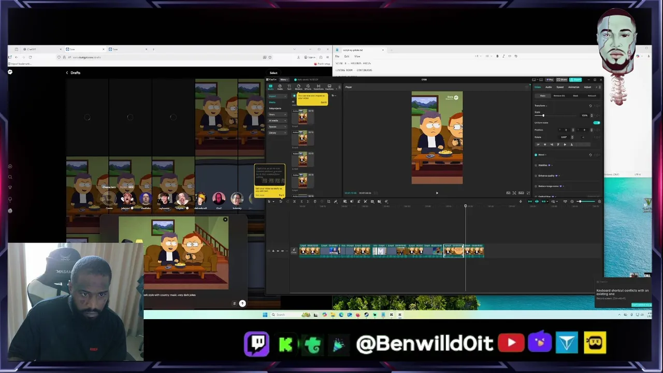The width and height of the screenshot is (663, 373).
Task: Open the CapCut Menu dropdown
Action: pyautogui.click(x=284, y=80)
